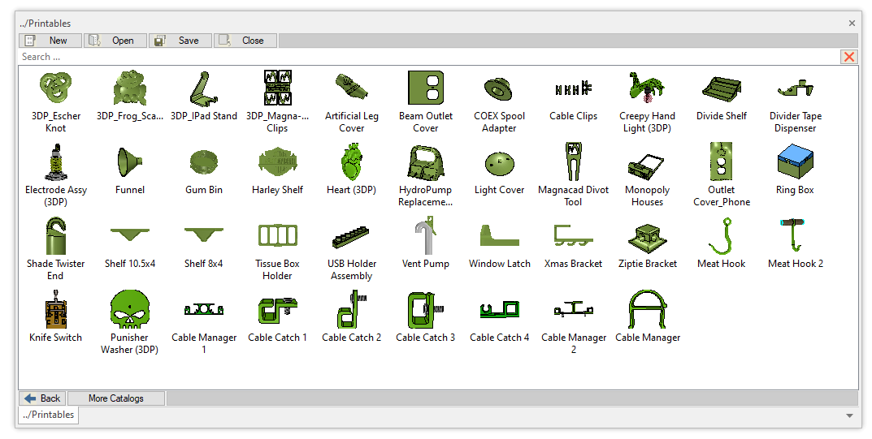Switch to the ../Printables tab
Screen dimensions: 872x439
pos(47,415)
